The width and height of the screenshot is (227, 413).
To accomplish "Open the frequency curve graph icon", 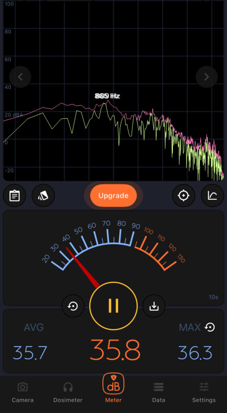I will (x=212, y=196).
